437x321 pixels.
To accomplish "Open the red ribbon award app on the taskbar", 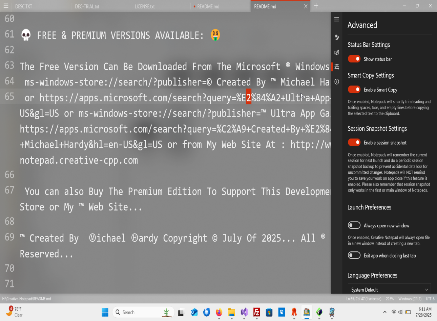I will 294,312.
